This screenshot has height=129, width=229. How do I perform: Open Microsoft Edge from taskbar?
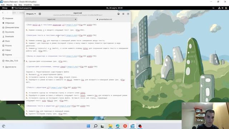click(x=118, y=126)
